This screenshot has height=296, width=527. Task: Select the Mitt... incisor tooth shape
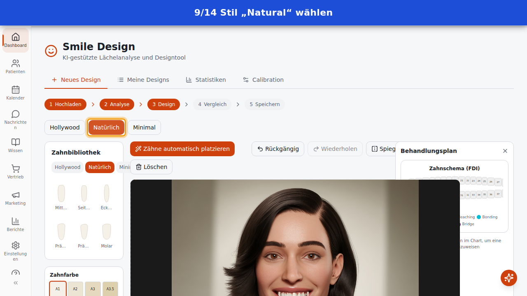[x=61, y=197]
